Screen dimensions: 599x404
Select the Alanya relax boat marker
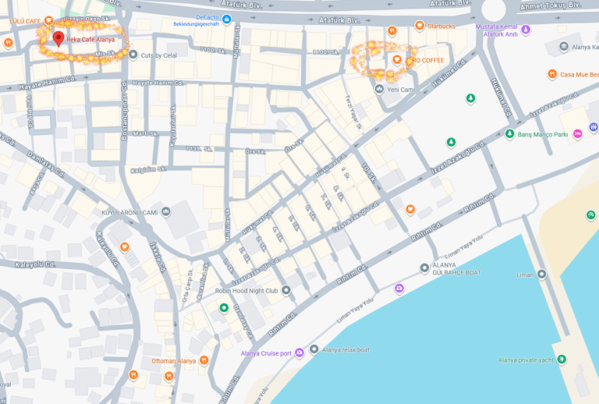pyautogui.click(x=314, y=349)
